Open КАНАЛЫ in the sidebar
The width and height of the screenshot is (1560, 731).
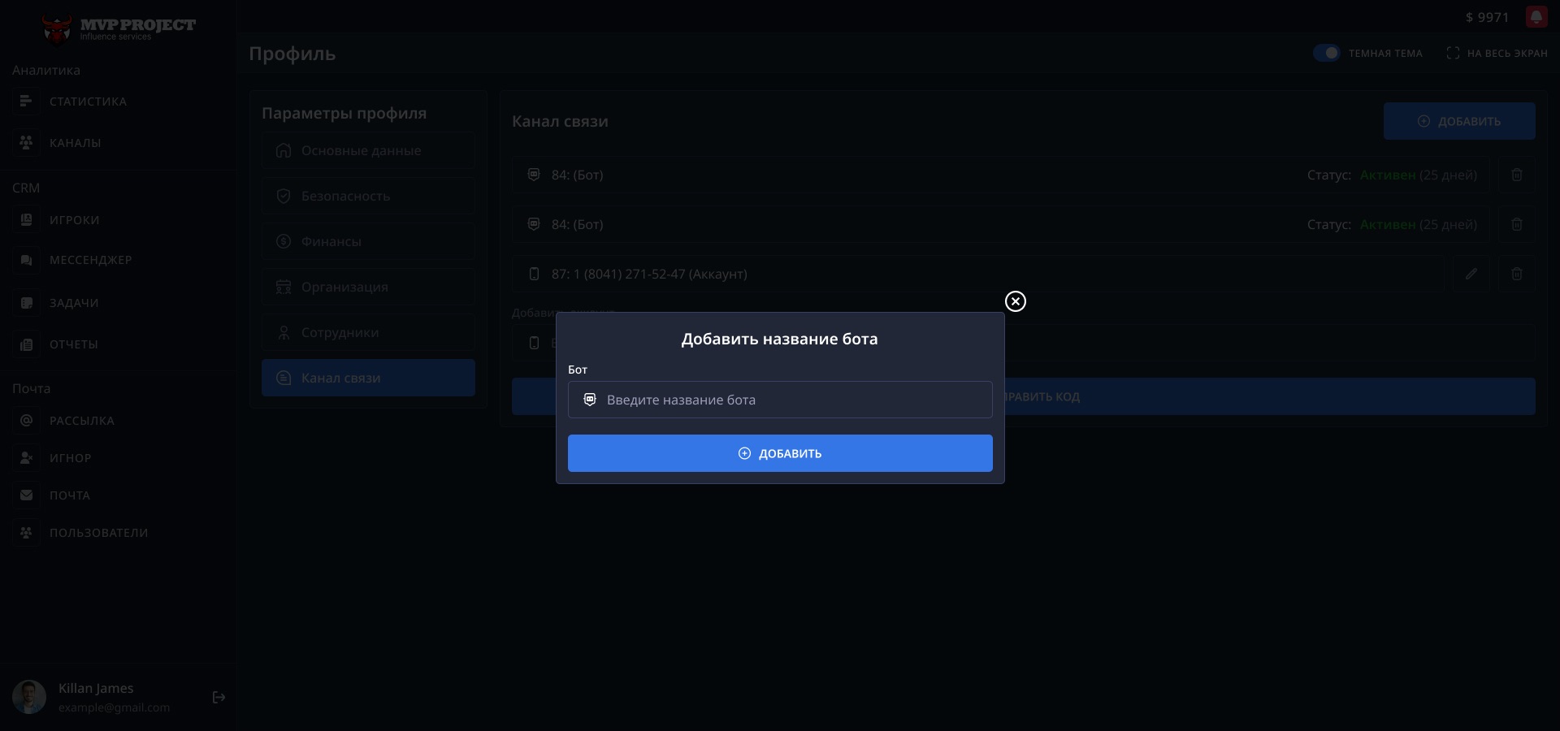point(75,143)
